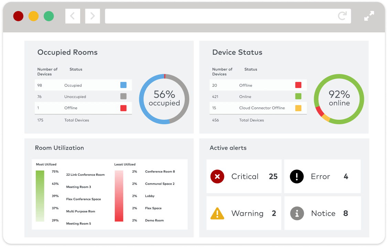This screenshot has height=247, width=387.
Task: Click the yellow Cloud Connector Offline icon
Action: click(298, 108)
